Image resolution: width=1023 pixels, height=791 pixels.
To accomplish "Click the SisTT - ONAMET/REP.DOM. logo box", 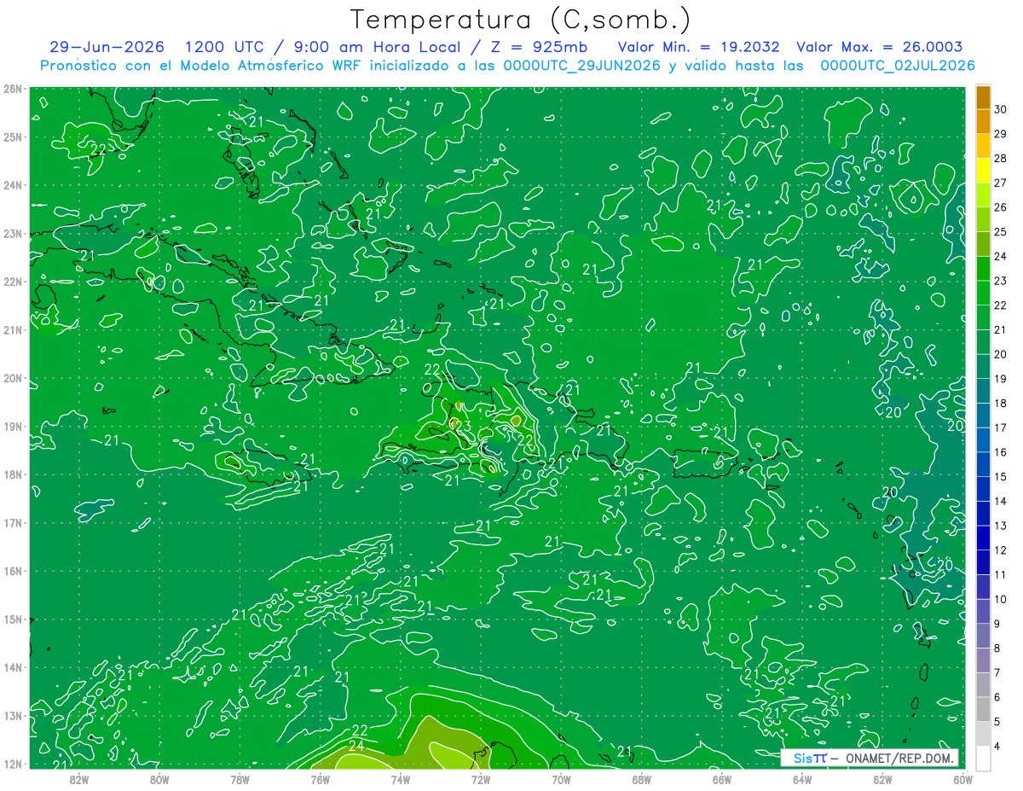I will tap(870, 758).
